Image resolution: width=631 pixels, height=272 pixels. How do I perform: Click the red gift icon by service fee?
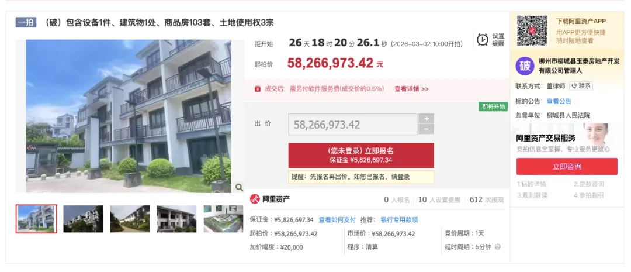pos(257,89)
